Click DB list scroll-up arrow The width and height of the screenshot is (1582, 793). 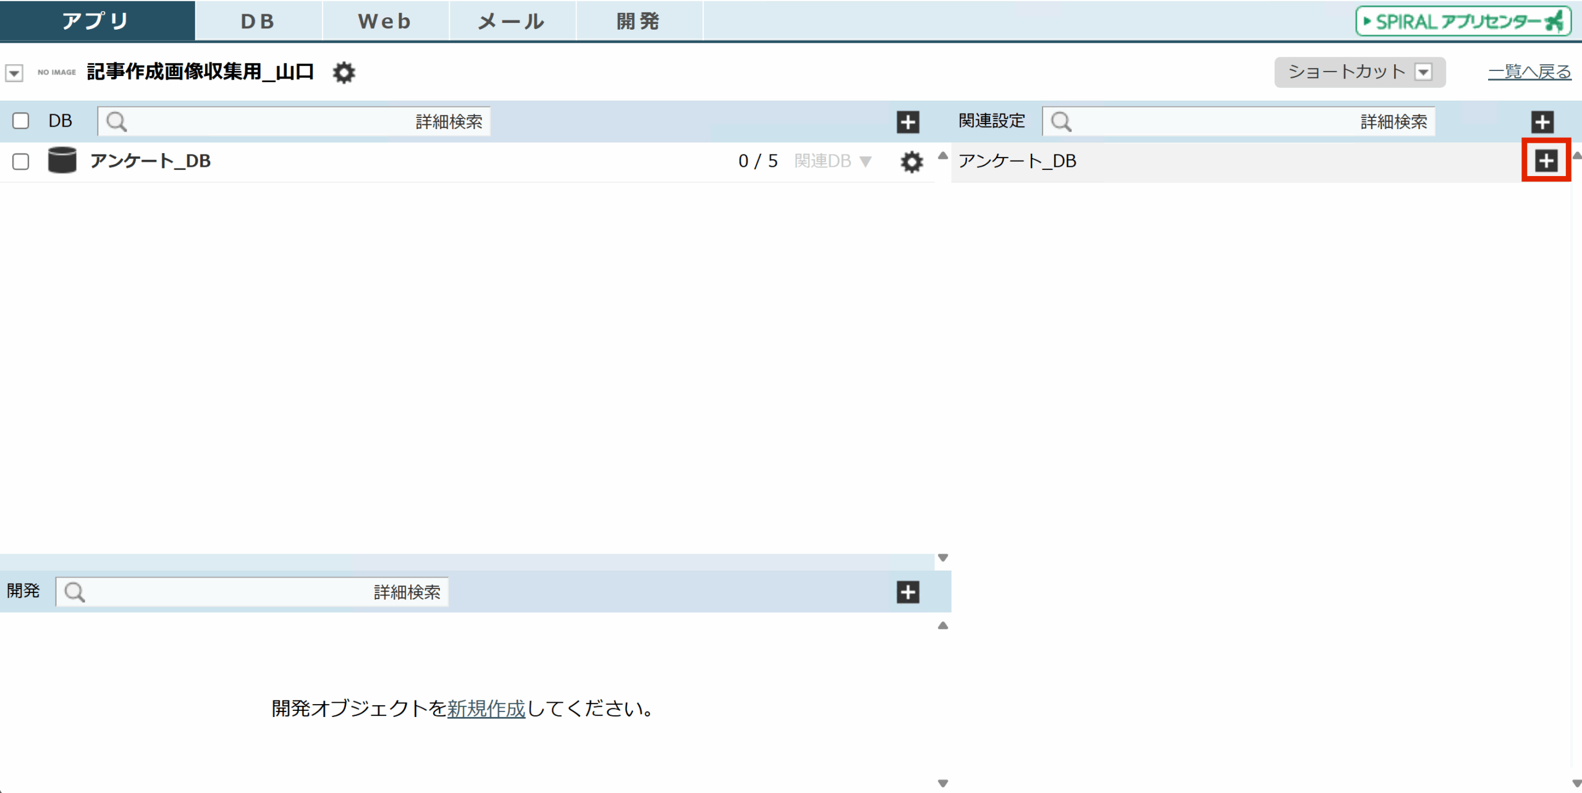click(943, 156)
